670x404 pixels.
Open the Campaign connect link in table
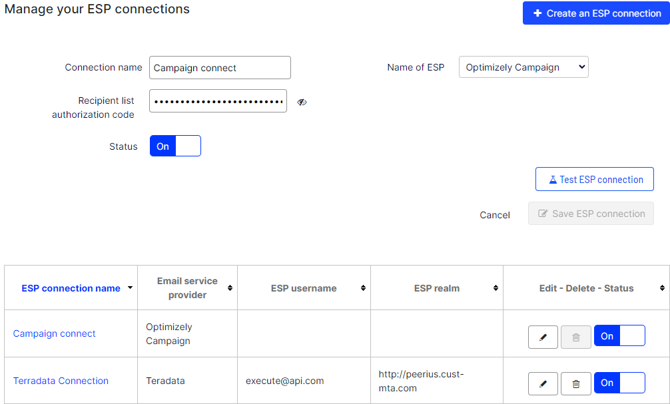55,333
